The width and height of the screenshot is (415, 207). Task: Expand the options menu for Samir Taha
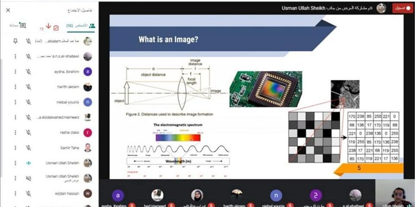[16, 148]
